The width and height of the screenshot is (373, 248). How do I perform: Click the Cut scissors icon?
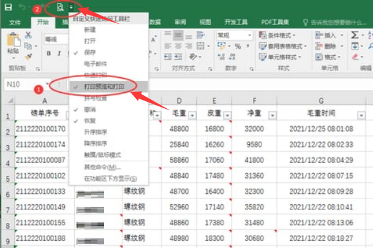[28, 35]
